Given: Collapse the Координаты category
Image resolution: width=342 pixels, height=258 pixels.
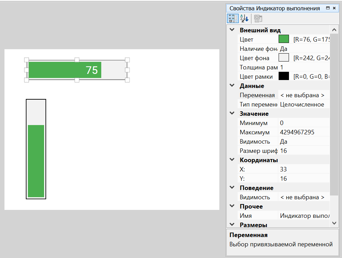Looking at the screenshot, I should click(232, 160).
